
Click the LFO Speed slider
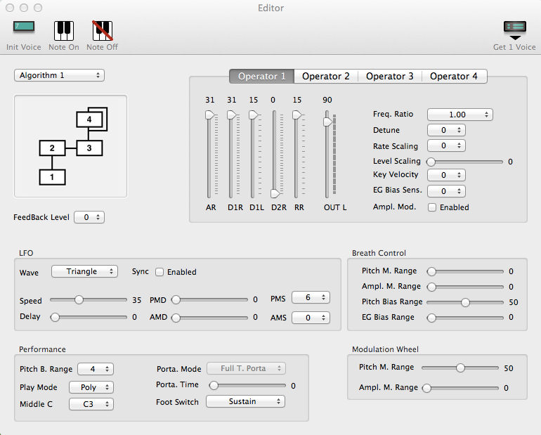79,300
